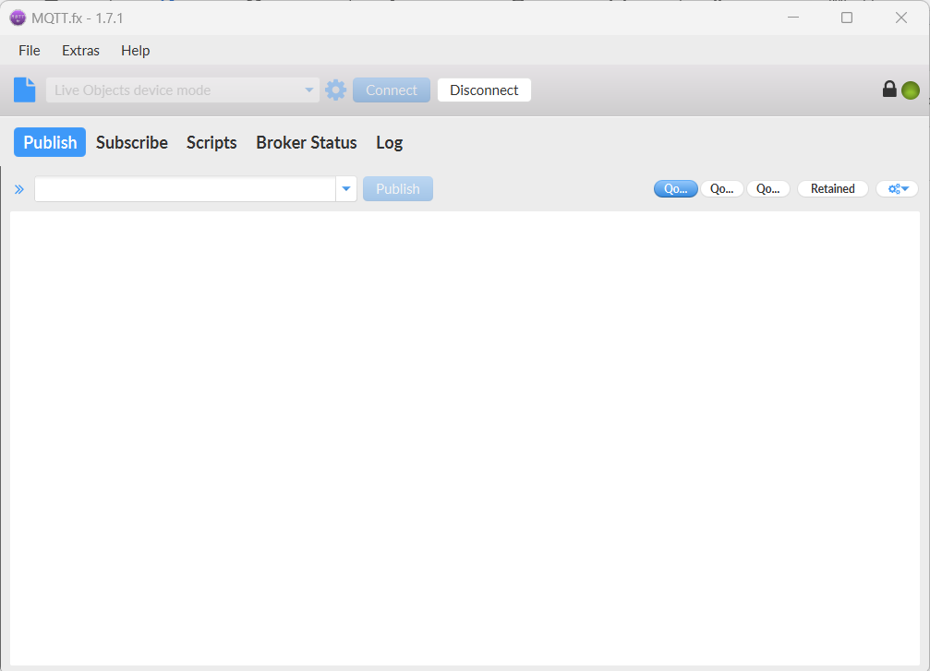Click the light blue Publish button beside topic field

(398, 189)
